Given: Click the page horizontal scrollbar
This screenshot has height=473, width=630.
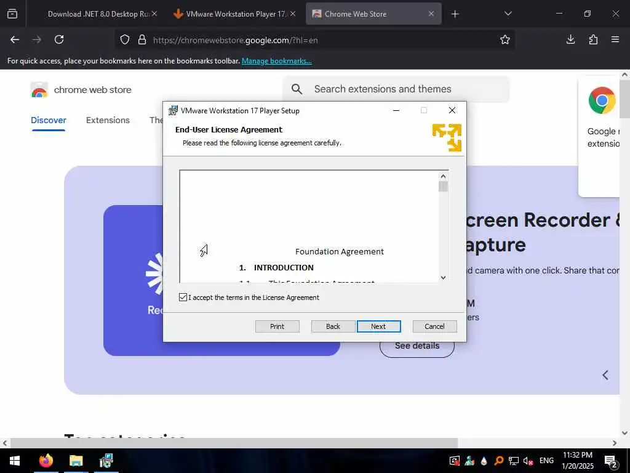Looking at the screenshot, I should click(234, 443).
